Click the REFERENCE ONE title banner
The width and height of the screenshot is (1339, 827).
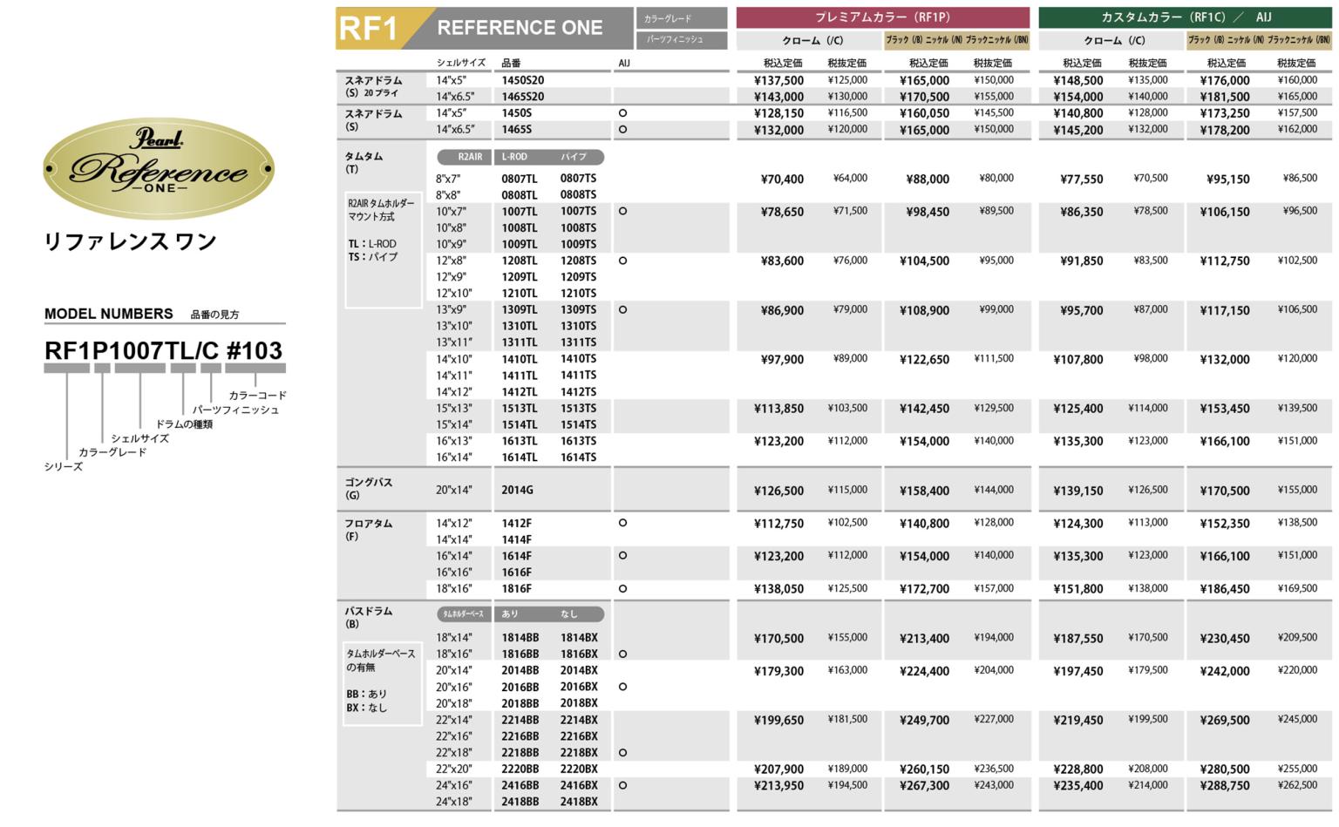(520, 28)
